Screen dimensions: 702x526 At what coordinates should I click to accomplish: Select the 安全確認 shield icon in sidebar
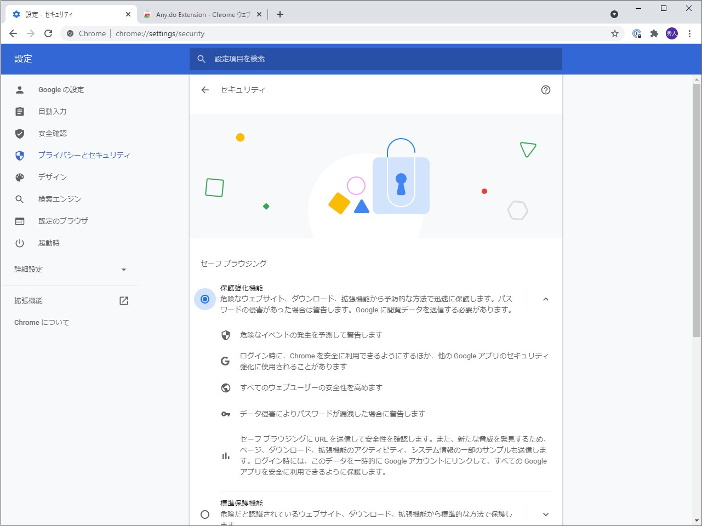coord(20,133)
